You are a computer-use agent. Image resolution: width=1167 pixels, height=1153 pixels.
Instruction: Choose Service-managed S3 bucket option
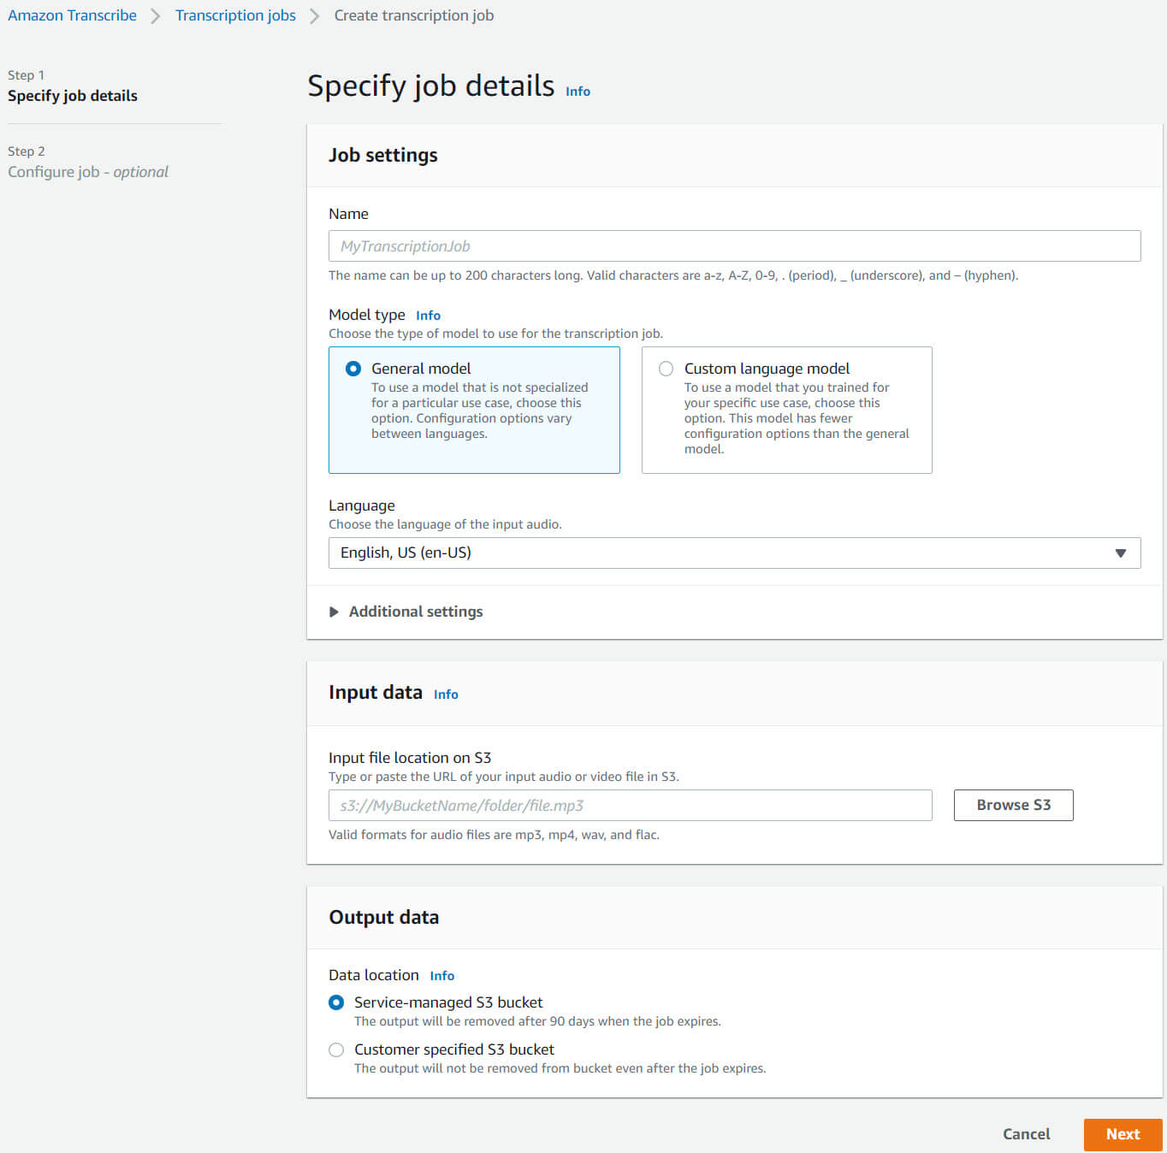point(337,1002)
